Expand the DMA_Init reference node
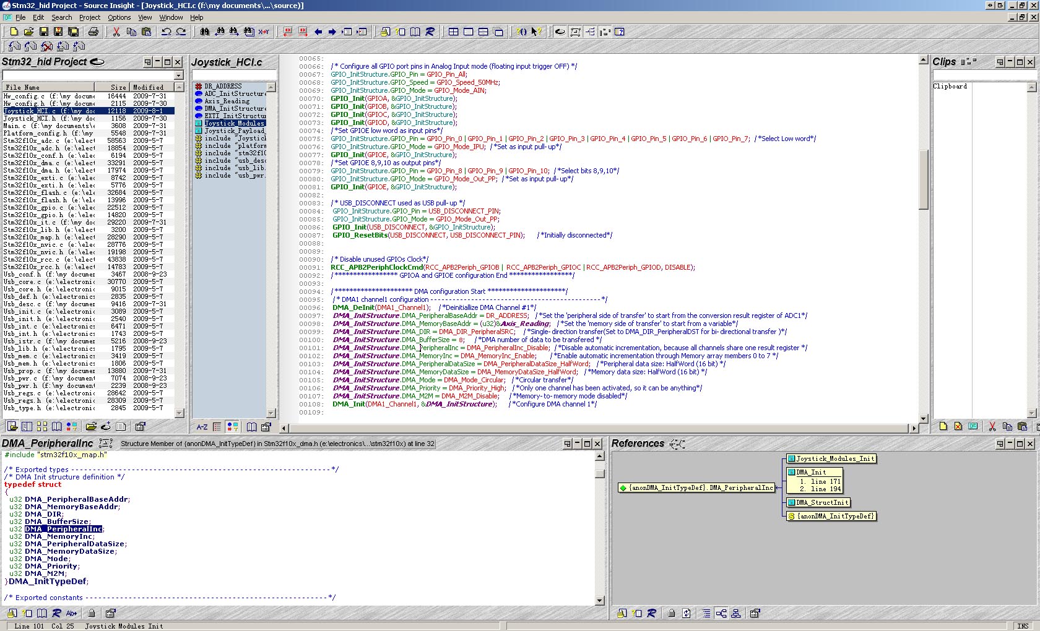The height and width of the screenshot is (631, 1040). pyautogui.click(x=811, y=472)
